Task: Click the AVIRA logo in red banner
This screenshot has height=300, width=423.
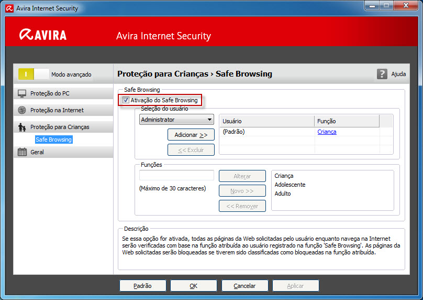Action: (x=43, y=35)
